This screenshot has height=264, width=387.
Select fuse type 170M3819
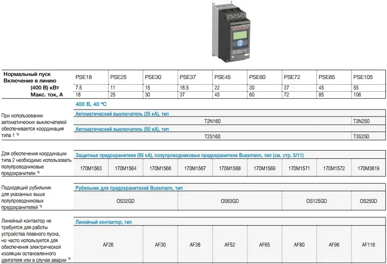(369, 168)
